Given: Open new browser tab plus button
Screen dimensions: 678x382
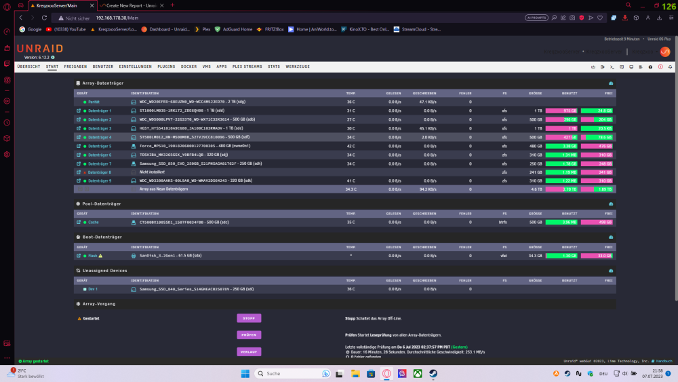Looking at the screenshot, I should [172, 5].
